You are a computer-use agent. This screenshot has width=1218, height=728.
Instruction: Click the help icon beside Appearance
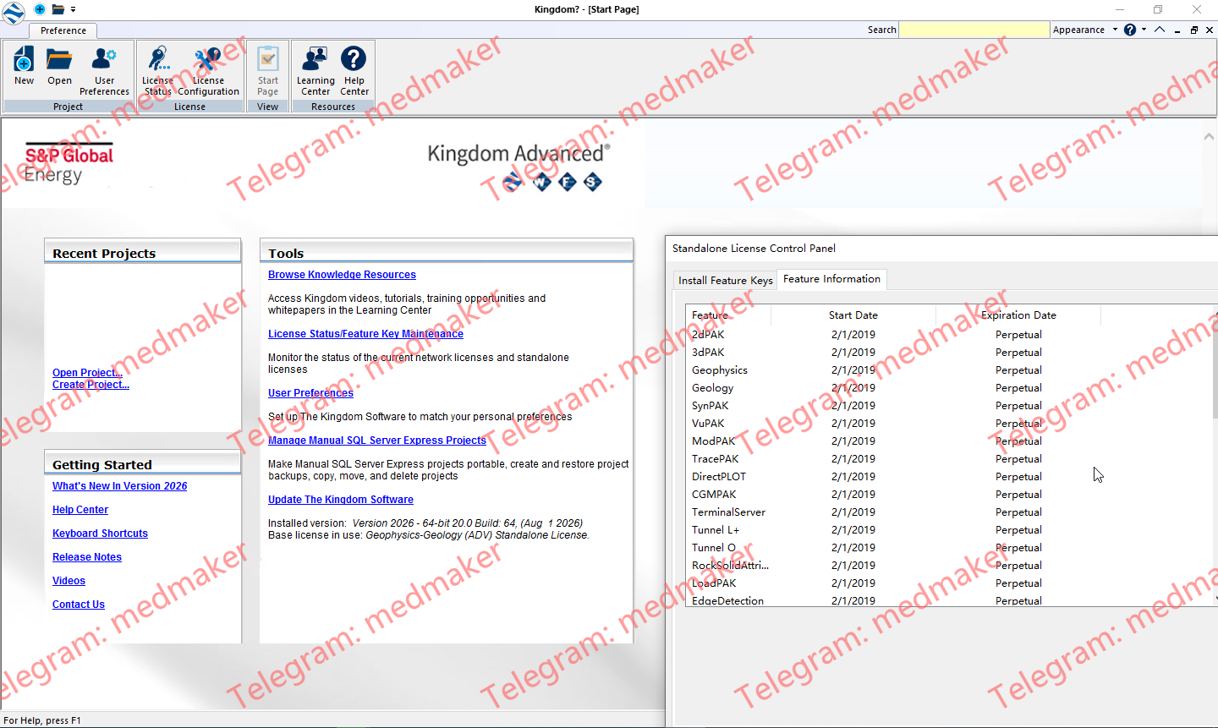[x=1130, y=30]
